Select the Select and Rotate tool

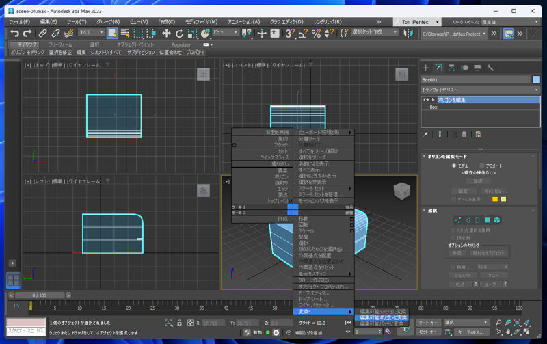[x=179, y=34]
